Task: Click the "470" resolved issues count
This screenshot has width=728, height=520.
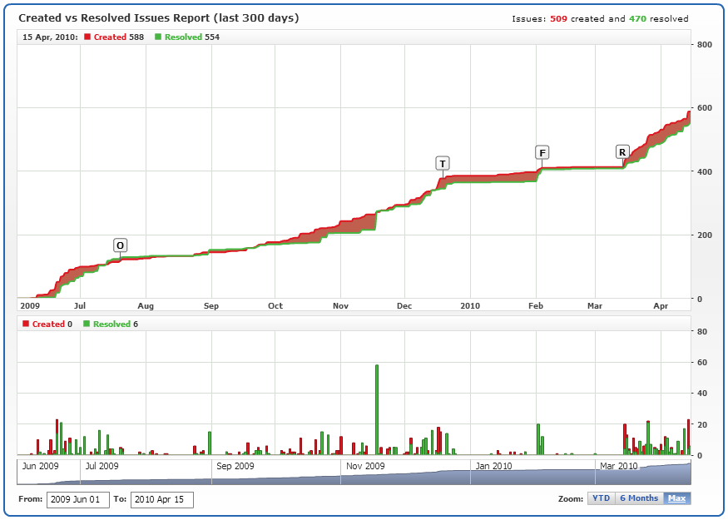Action: 637,18
